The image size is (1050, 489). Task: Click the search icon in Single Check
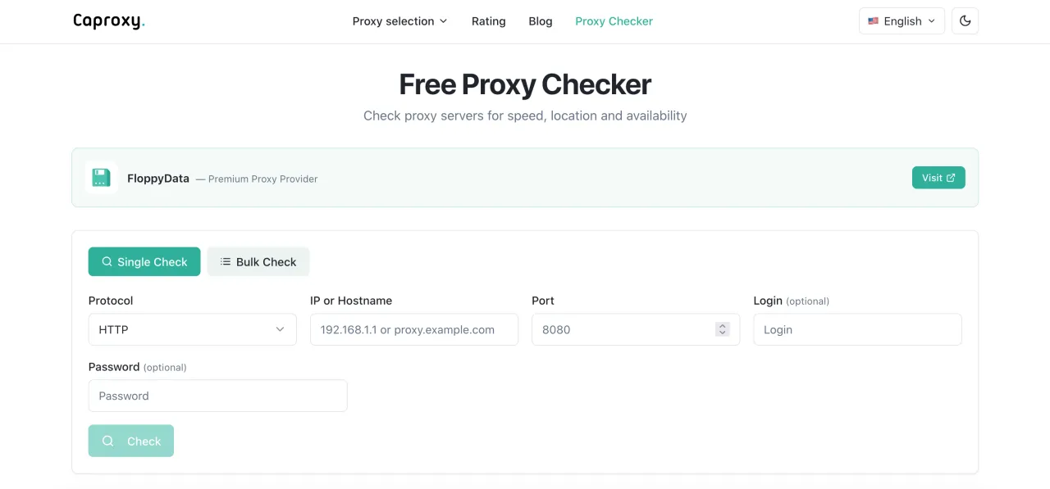(107, 261)
